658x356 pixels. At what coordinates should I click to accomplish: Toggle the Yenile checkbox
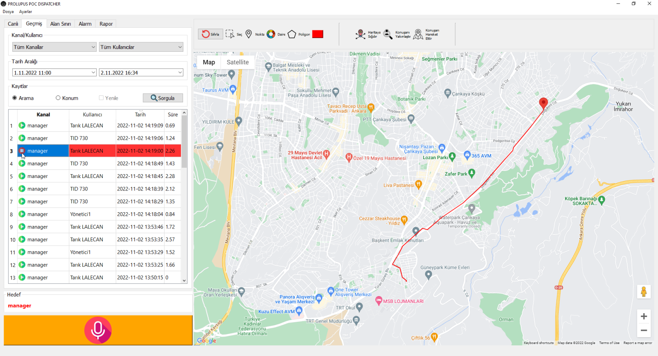[x=101, y=98]
